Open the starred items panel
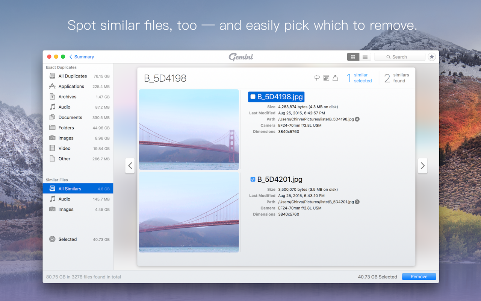481x301 pixels. pyautogui.click(x=431, y=56)
